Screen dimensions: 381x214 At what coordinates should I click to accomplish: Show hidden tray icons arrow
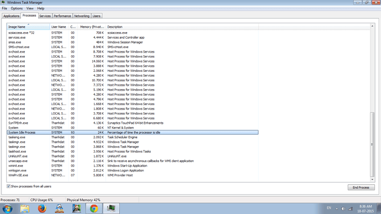tap(336, 208)
